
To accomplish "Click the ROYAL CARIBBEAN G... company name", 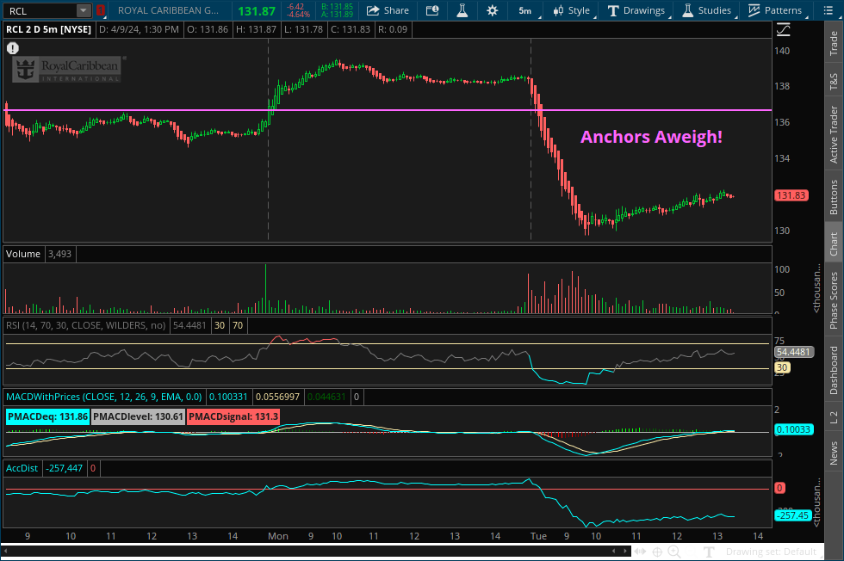I will pyautogui.click(x=169, y=10).
